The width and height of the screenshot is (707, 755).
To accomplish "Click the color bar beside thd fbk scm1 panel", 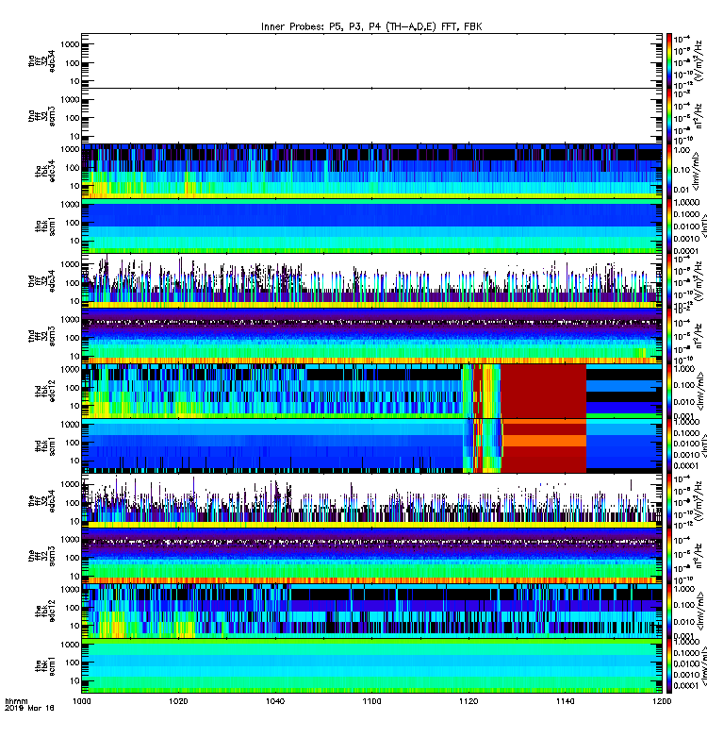I will coord(669,445).
